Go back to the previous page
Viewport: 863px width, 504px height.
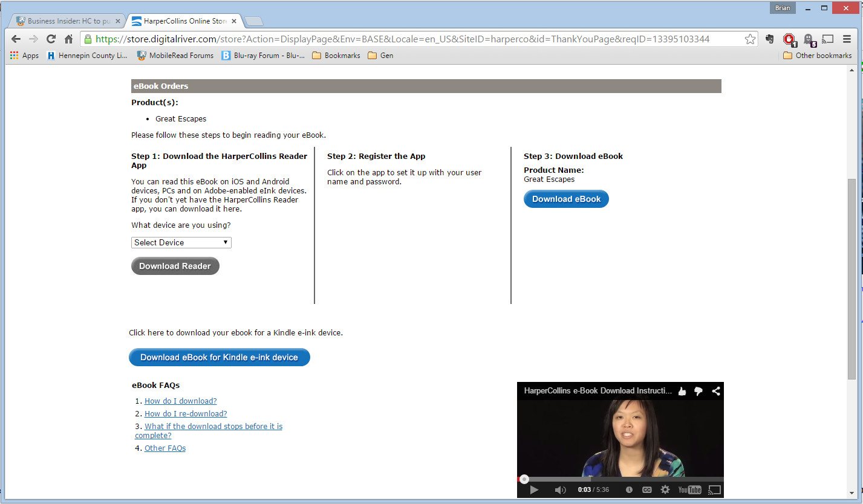coord(16,39)
